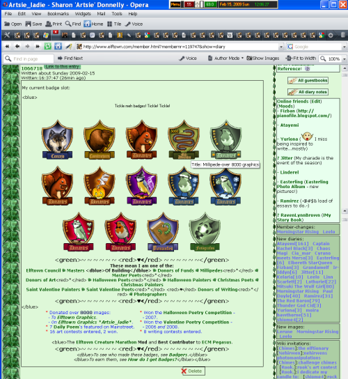Switch to the Windows logo tab
The width and height of the screenshot is (348, 379).
(46, 36)
